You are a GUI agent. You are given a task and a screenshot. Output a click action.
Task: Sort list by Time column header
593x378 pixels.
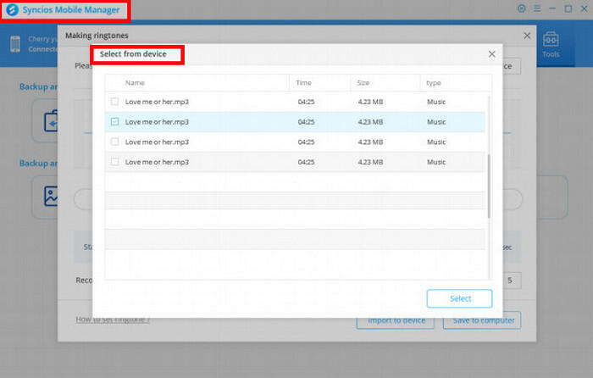305,83
